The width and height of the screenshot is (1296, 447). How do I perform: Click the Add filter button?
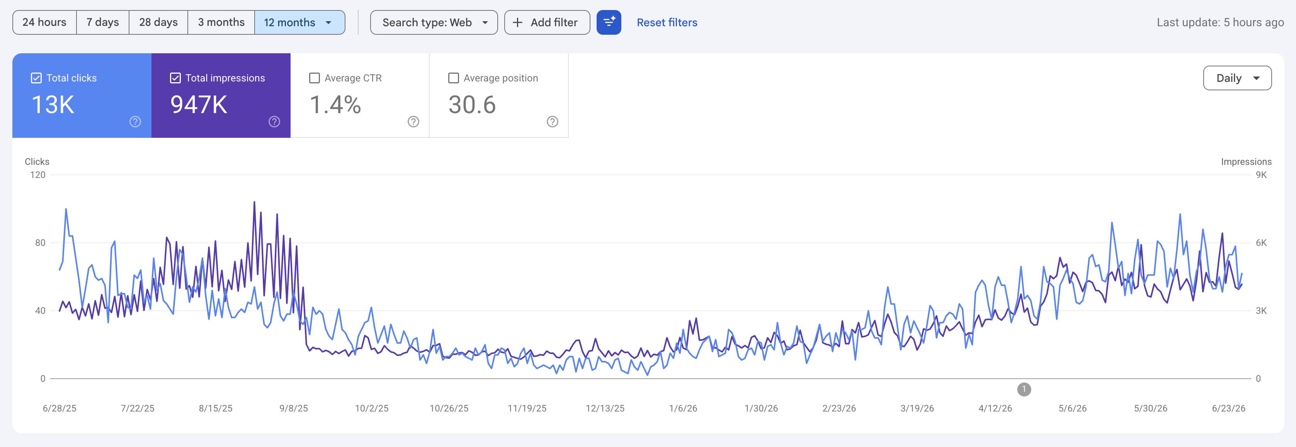click(547, 23)
